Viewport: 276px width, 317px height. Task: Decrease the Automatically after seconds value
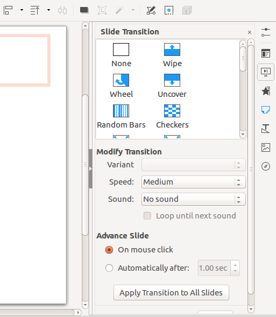tap(235, 271)
